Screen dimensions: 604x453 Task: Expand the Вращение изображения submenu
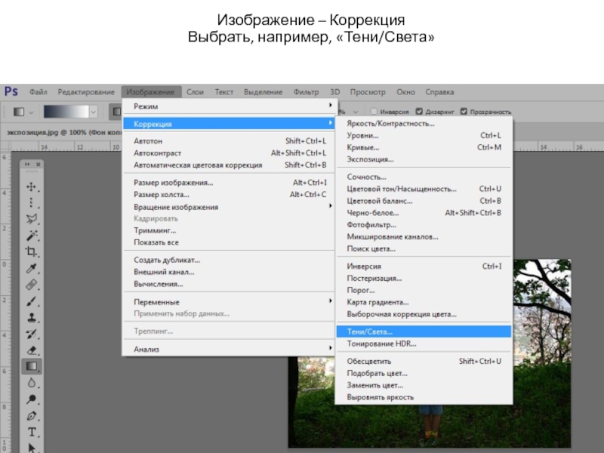click(227, 207)
